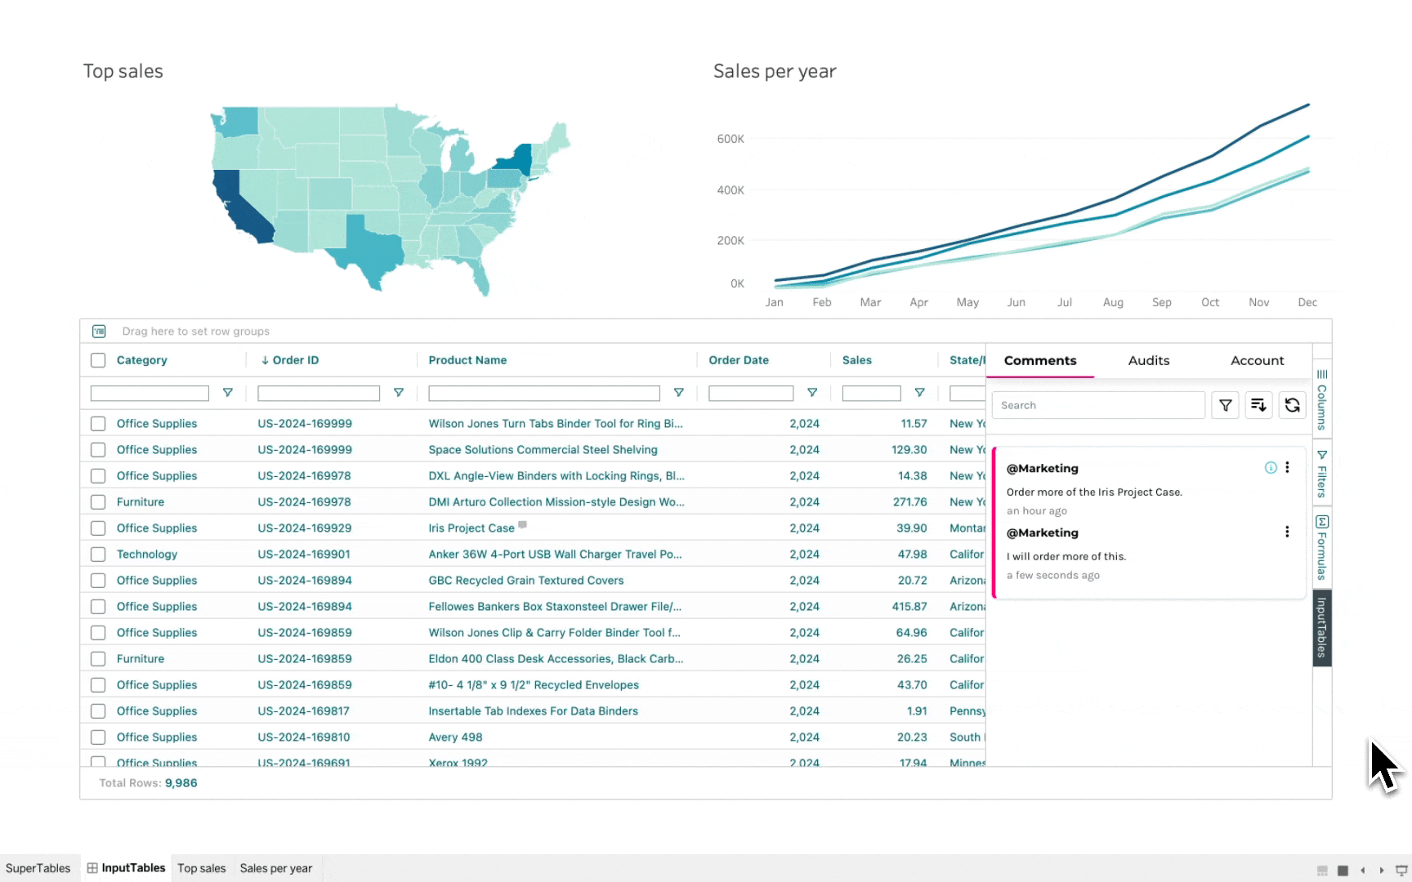Open options menu for second Marketing comment
This screenshot has height=882, width=1412.
[x=1287, y=532]
